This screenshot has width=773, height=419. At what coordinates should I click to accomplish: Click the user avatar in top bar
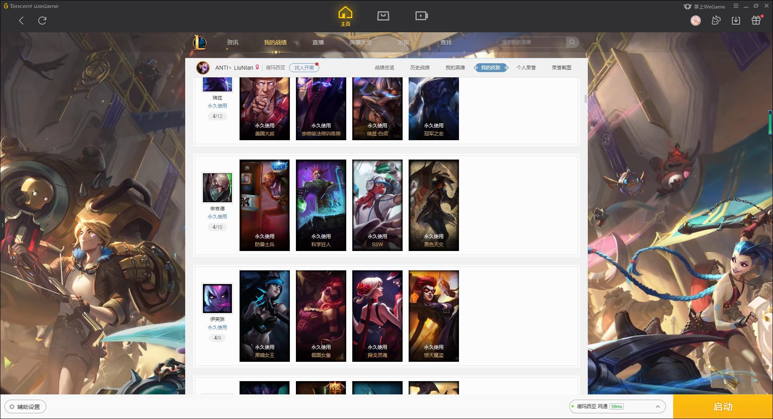(x=696, y=20)
